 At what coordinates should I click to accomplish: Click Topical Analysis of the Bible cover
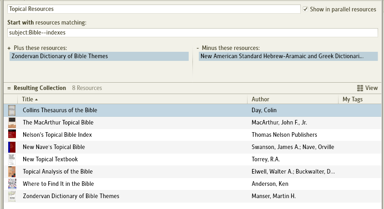(x=12, y=171)
